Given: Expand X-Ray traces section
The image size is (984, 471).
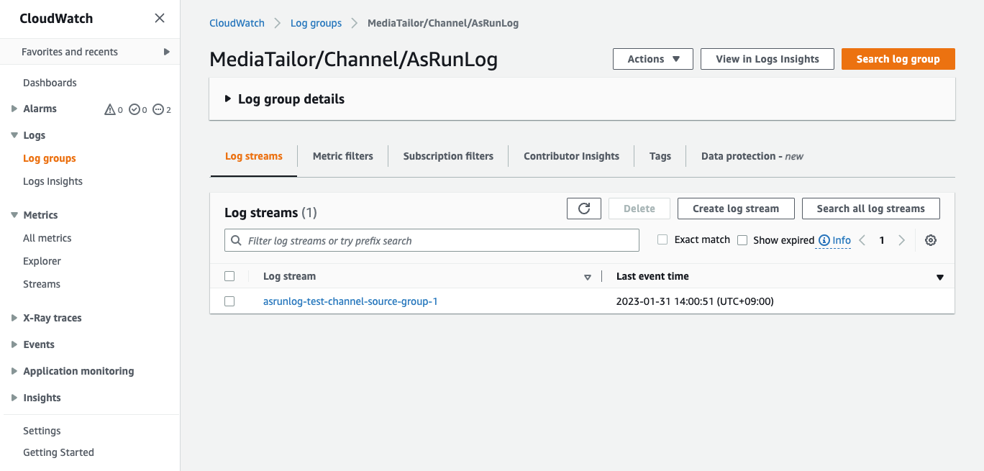Looking at the screenshot, I should 14,318.
